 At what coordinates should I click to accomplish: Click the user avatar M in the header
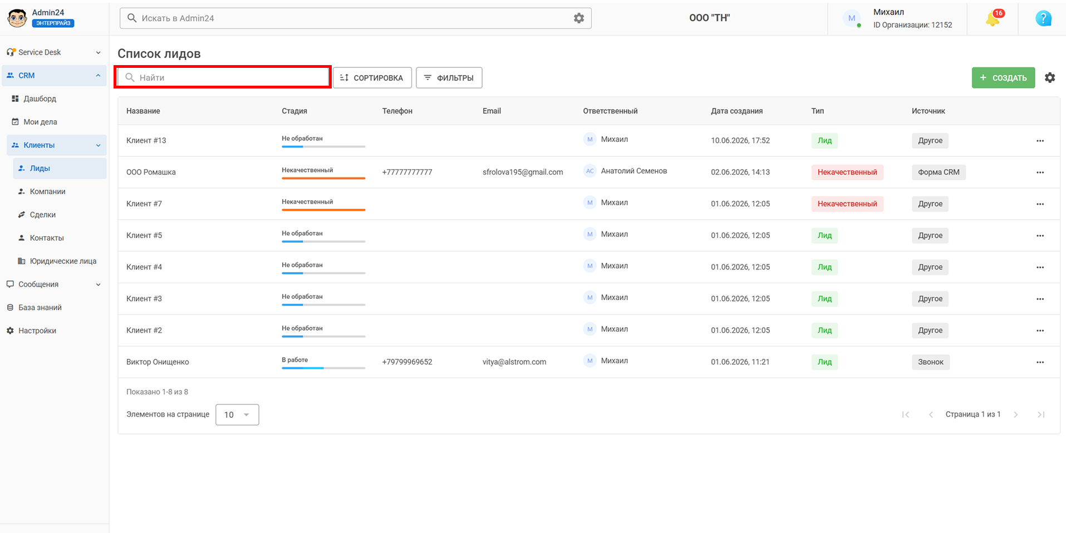852,18
